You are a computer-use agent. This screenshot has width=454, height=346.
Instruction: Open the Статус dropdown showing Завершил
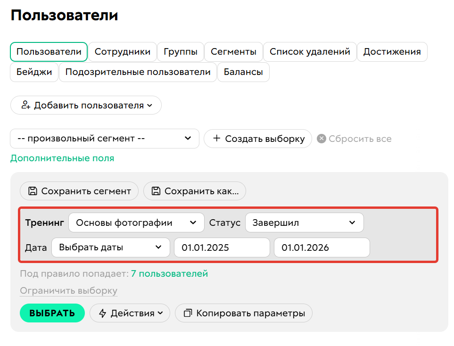[304, 222]
